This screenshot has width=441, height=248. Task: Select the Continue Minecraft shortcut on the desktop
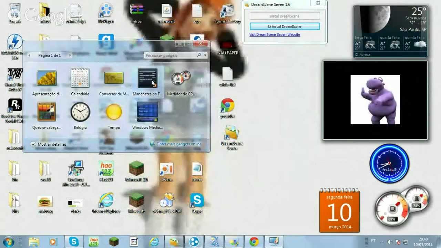76,173
